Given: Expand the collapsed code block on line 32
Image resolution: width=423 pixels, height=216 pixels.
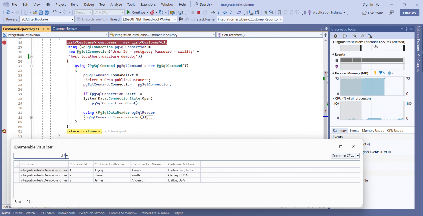Looking at the screenshot, I should [x=31, y=117].
